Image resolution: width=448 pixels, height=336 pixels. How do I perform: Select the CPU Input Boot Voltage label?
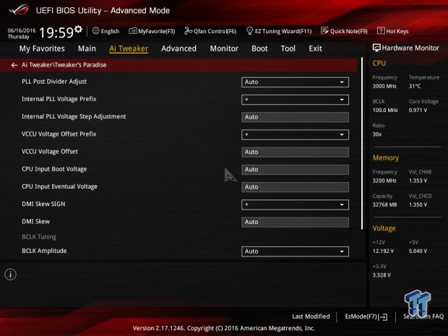tap(54, 169)
